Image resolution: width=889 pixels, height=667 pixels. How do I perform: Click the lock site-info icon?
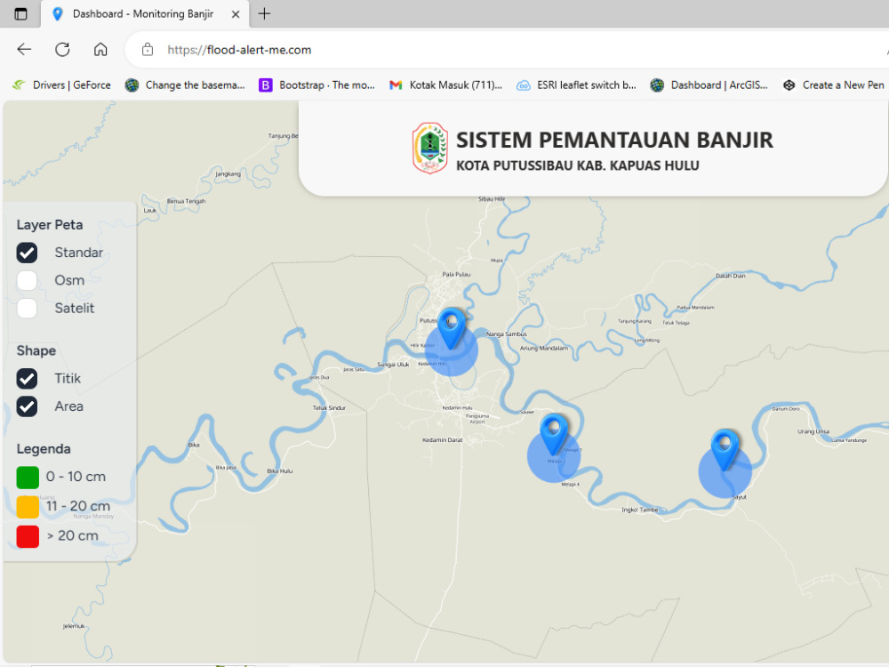(x=148, y=49)
